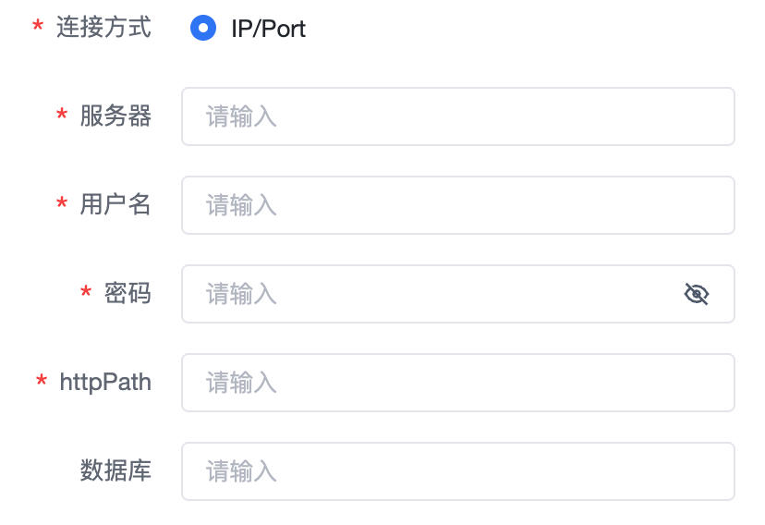This screenshot has width=765, height=525.
Task: Toggle password visibility eye icon
Action: pos(696,294)
